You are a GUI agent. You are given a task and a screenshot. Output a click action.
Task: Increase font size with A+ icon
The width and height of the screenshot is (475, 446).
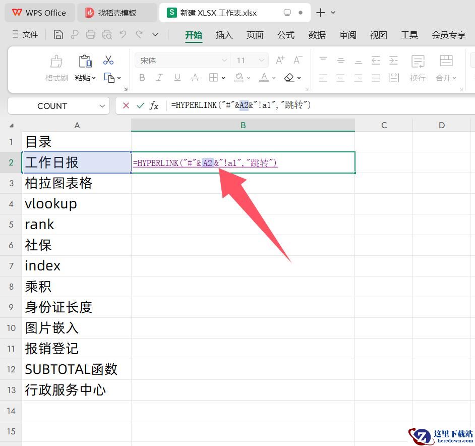[x=280, y=60]
